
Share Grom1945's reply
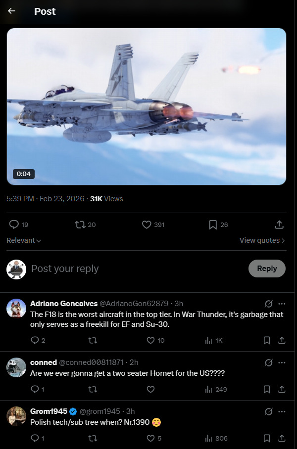point(282,438)
